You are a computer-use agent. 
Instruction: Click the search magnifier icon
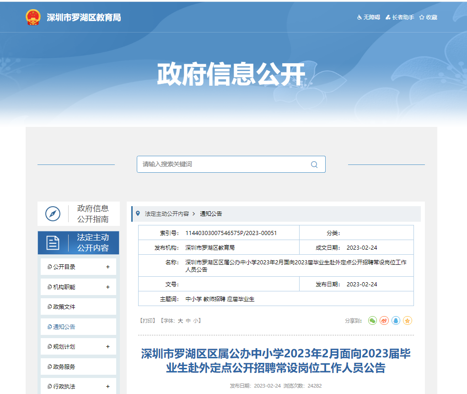point(314,164)
